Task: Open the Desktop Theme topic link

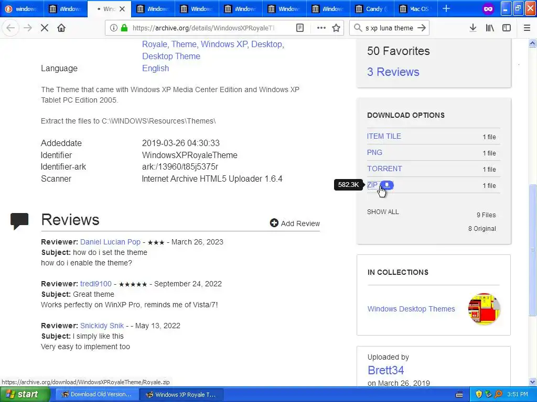Action: 171,56
